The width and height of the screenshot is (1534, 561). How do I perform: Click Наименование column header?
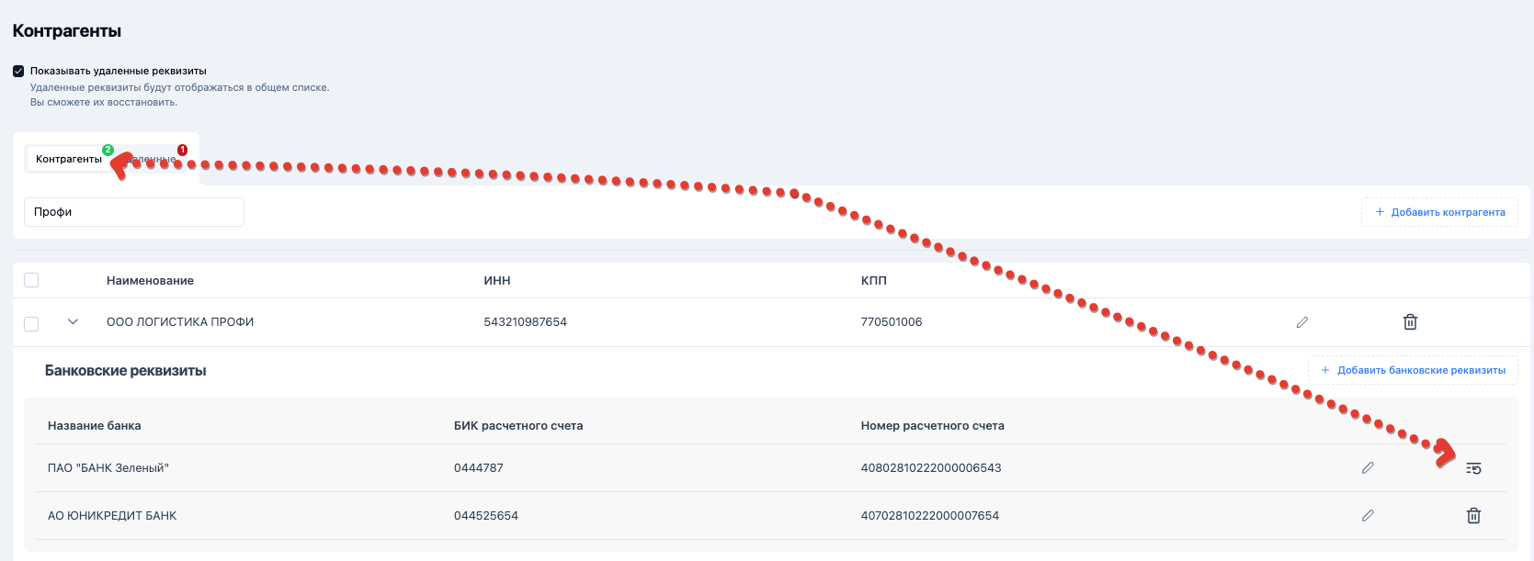point(150,281)
